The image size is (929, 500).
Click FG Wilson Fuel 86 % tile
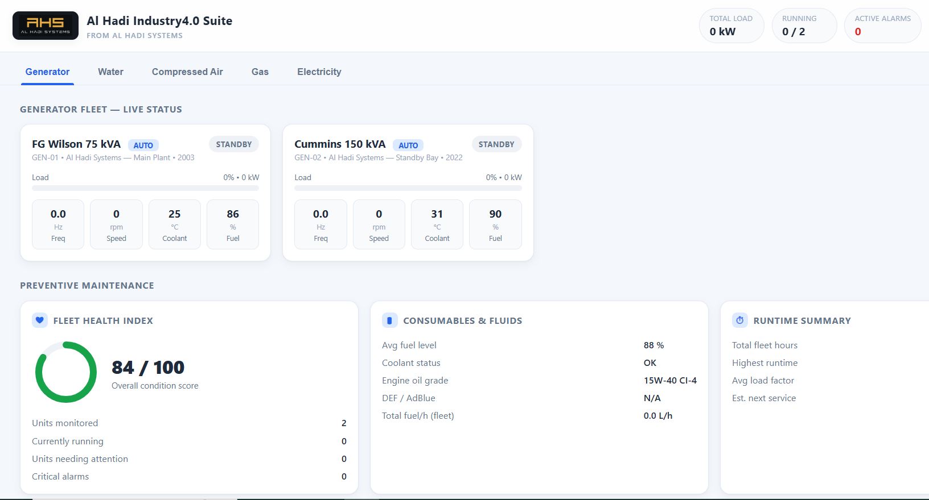(233, 224)
